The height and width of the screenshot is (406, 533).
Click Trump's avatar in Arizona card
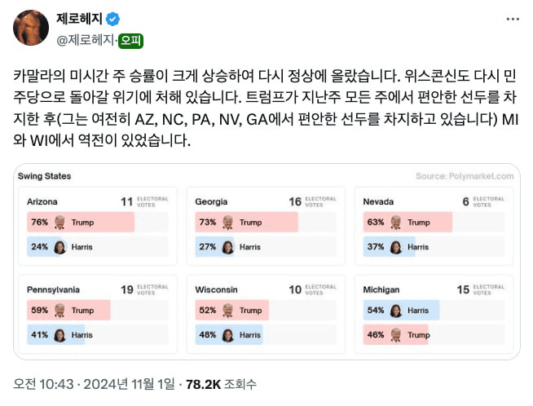pyautogui.click(x=59, y=222)
